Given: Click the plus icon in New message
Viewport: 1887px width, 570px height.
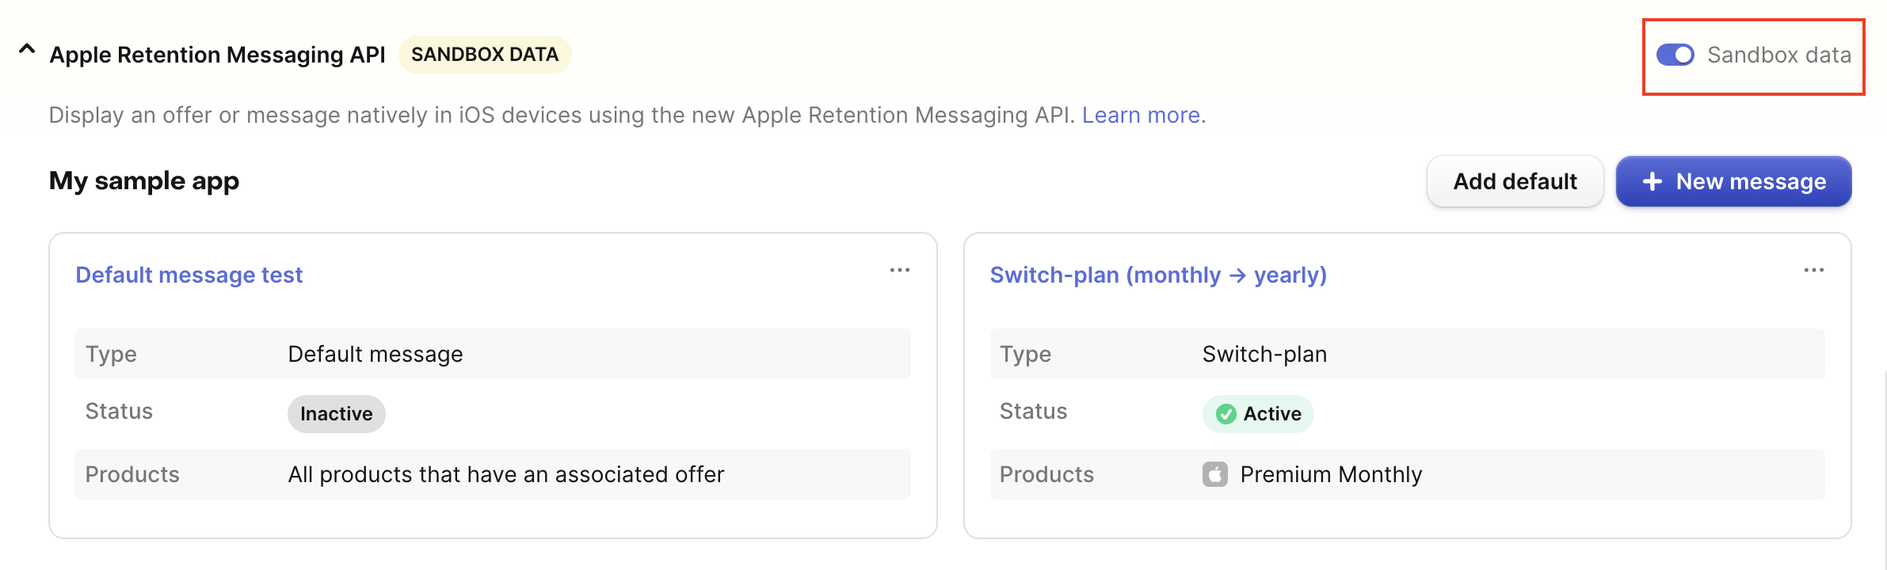Looking at the screenshot, I should pos(1653,182).
